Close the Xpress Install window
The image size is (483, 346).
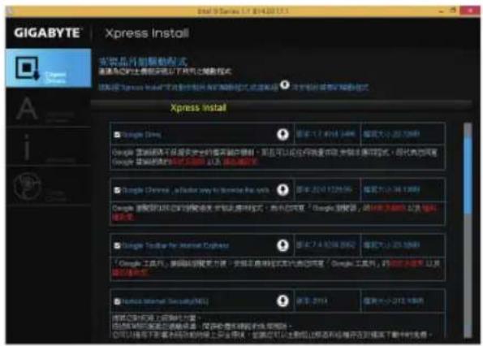(x=470, y=11)
